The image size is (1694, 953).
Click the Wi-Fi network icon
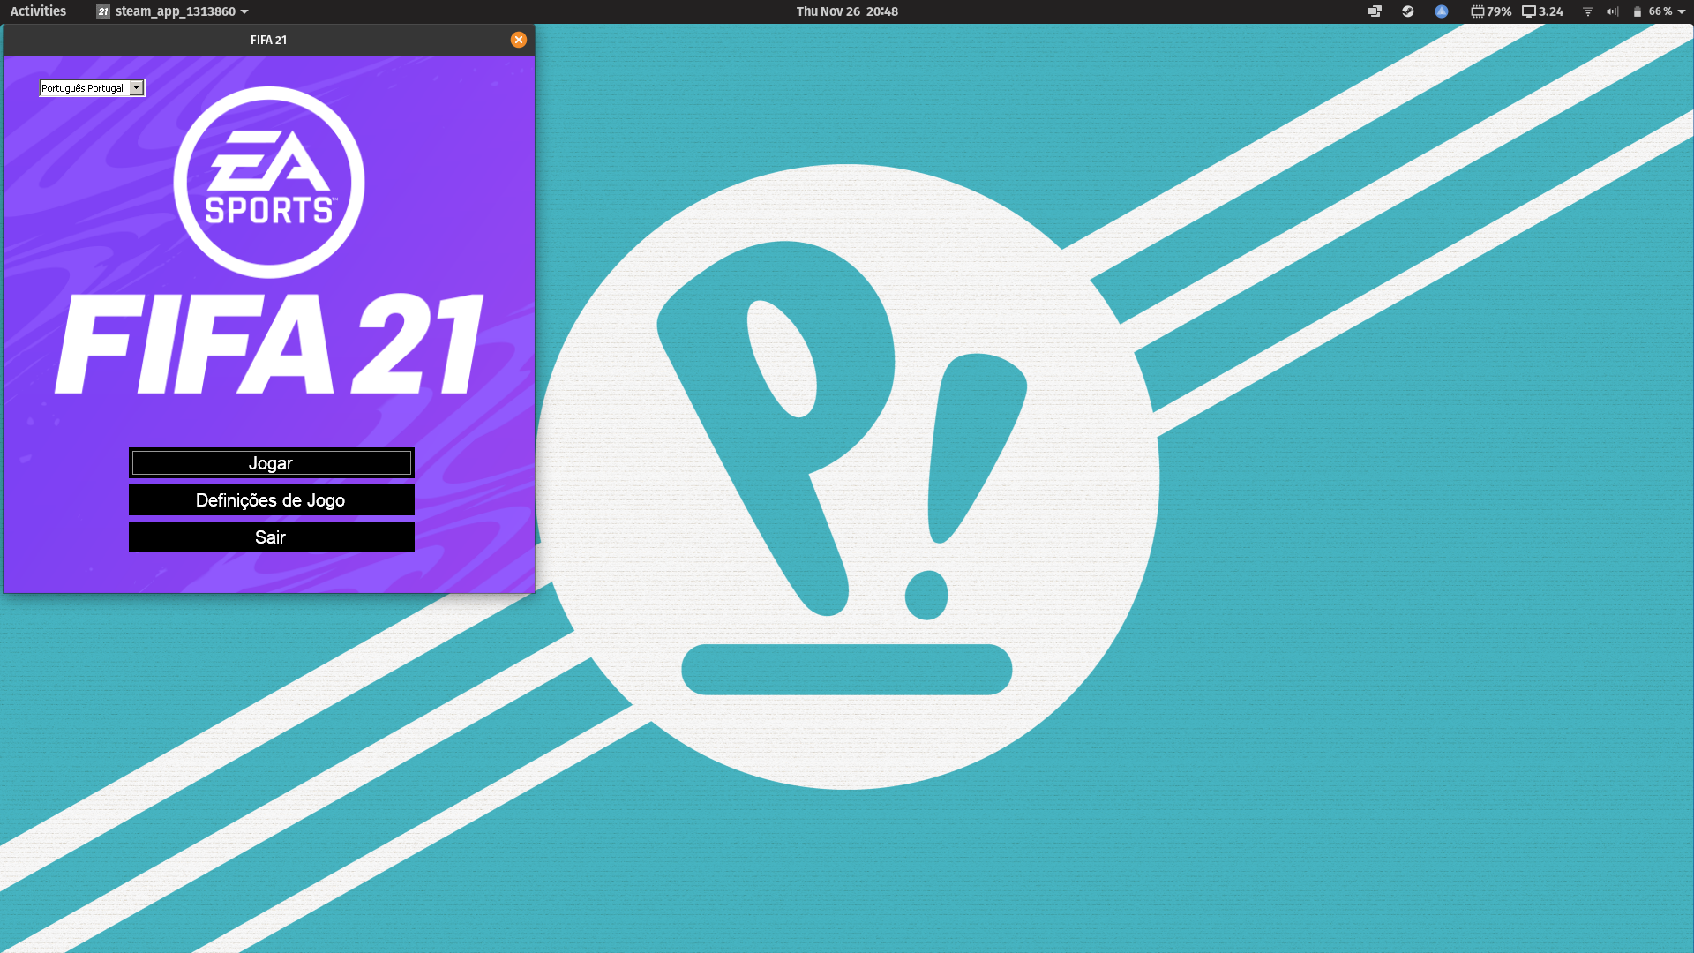coord(1588,11)
